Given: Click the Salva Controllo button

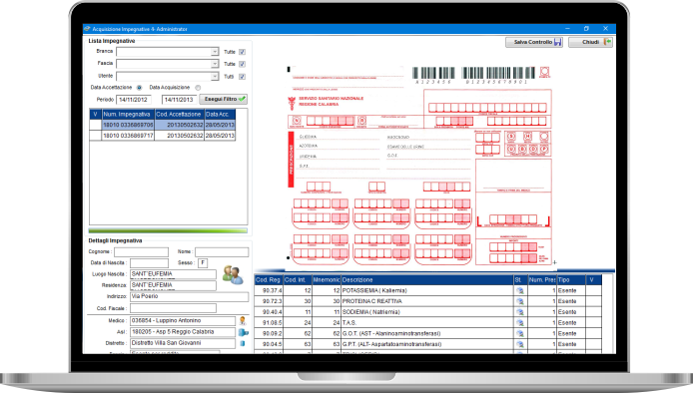Looking at the screenshot, I should click(x=534, y=42).
